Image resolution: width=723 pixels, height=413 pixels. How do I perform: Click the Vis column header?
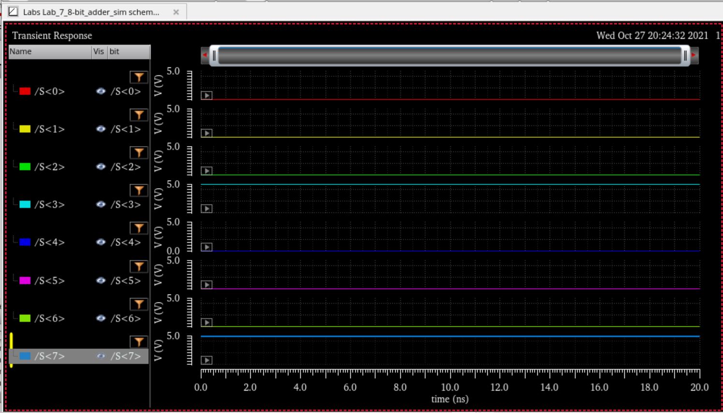pyautogui.click(x=99, y=52)
